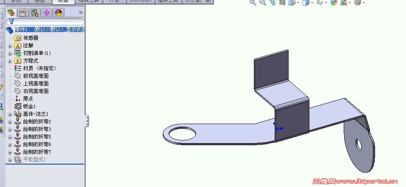Open the View Orientation dropdown arrow
This screenshot has width=406, height=187.
(298, 3)
